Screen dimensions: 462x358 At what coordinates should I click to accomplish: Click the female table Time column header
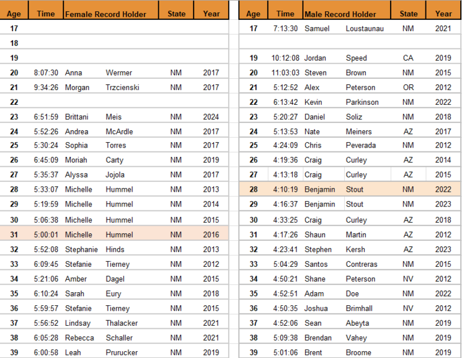coord(46,10)
